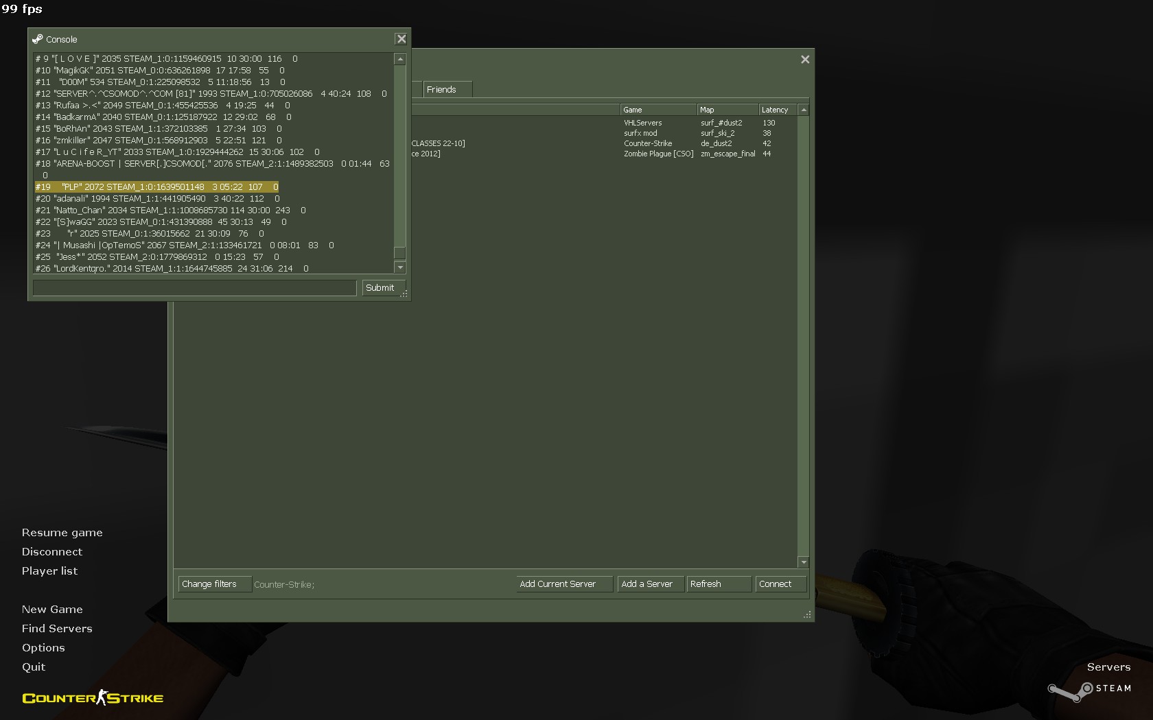Viewport: 1153px width, 720px height.
Task: Open Change filters panel
Action: [214, 584]
